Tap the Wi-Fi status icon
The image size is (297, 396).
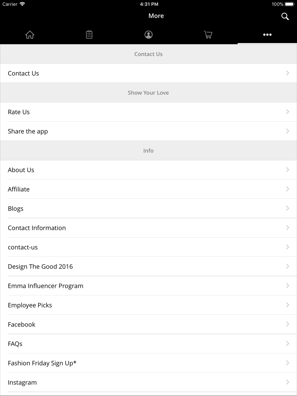(22, 4)
